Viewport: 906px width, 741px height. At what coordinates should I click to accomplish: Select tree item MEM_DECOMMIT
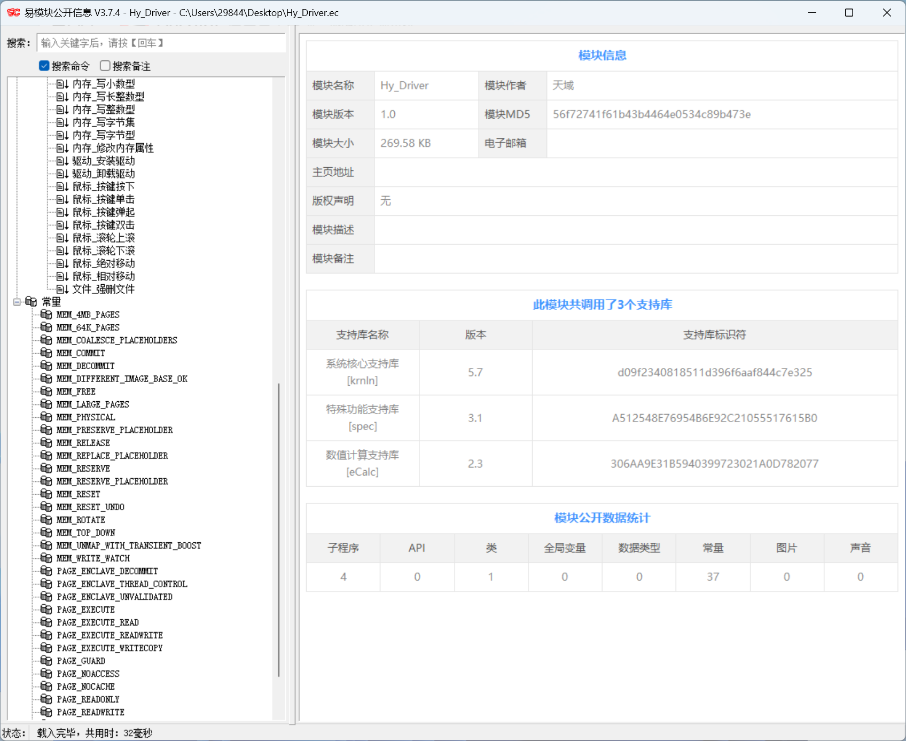[x=85, y=366]
